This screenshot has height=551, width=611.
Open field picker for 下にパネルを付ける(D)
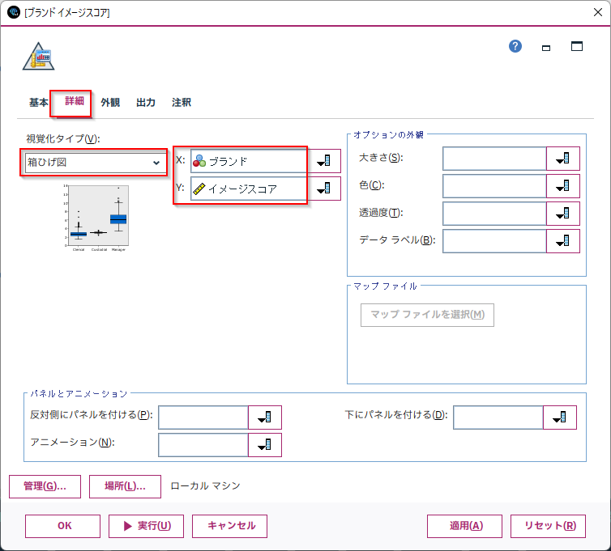560,417
